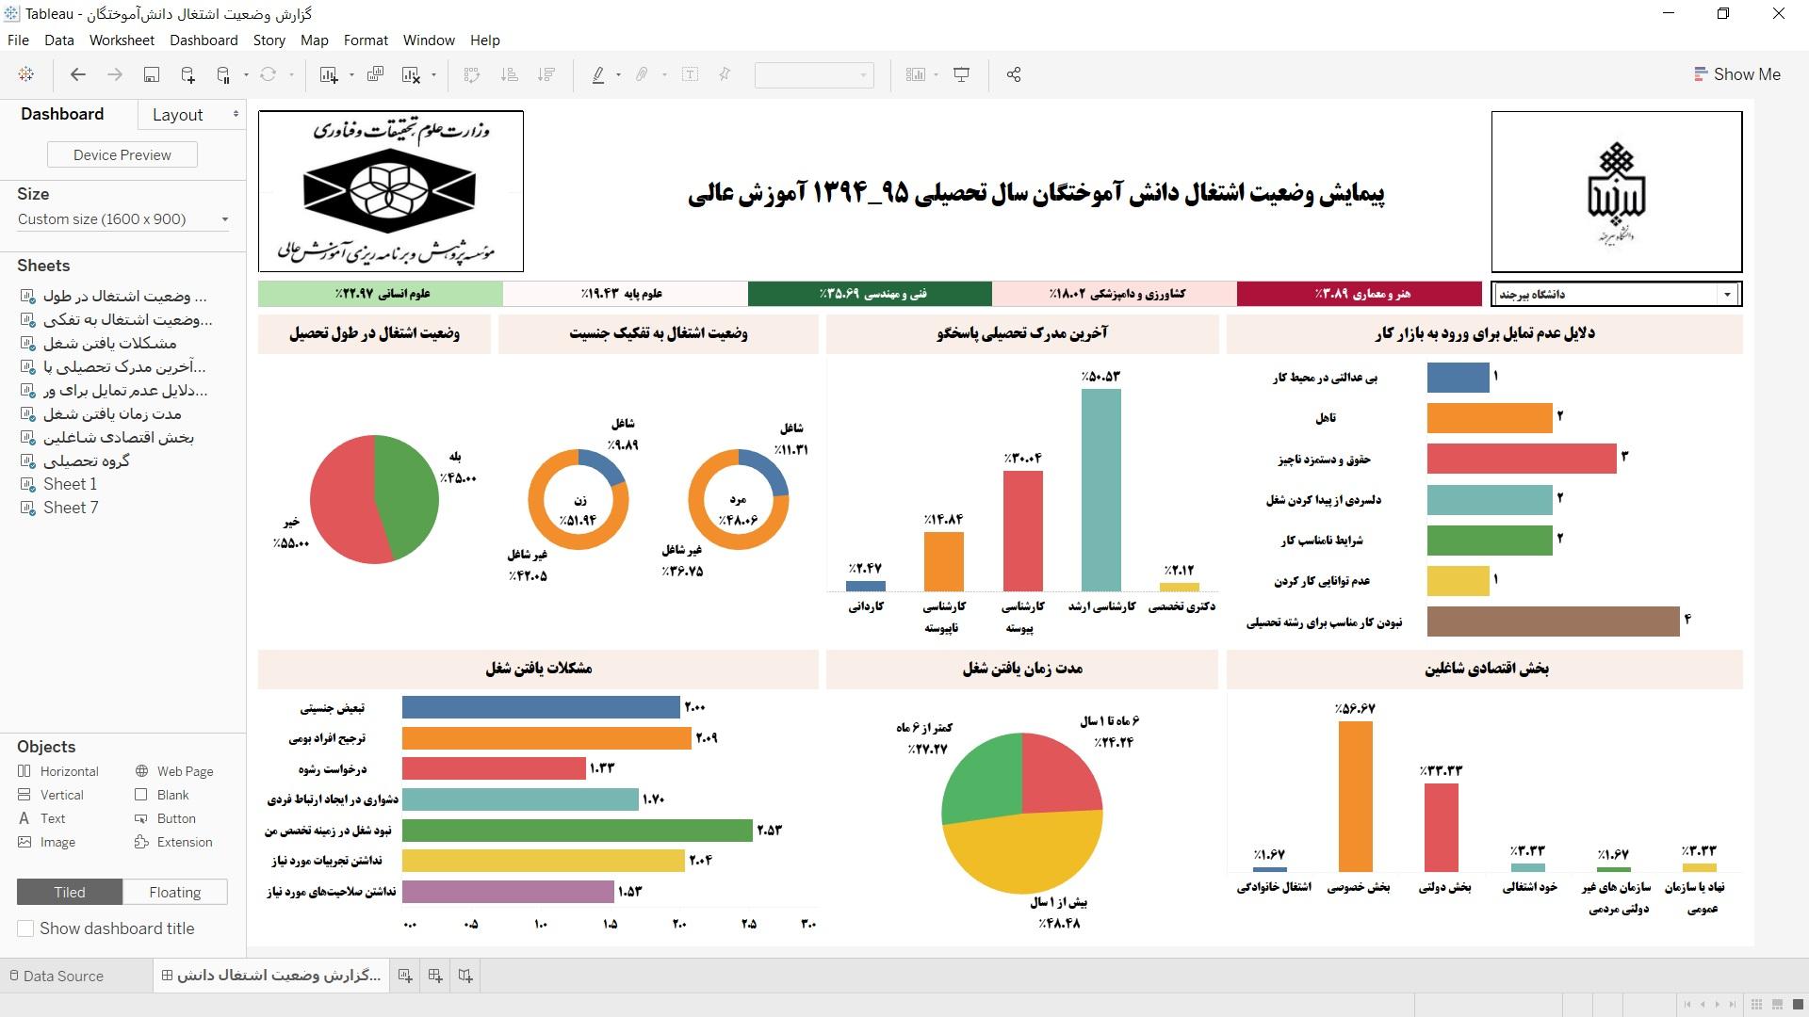Click the Clear Sheet icon
1809x1017 pixels.
coord(411,74)
